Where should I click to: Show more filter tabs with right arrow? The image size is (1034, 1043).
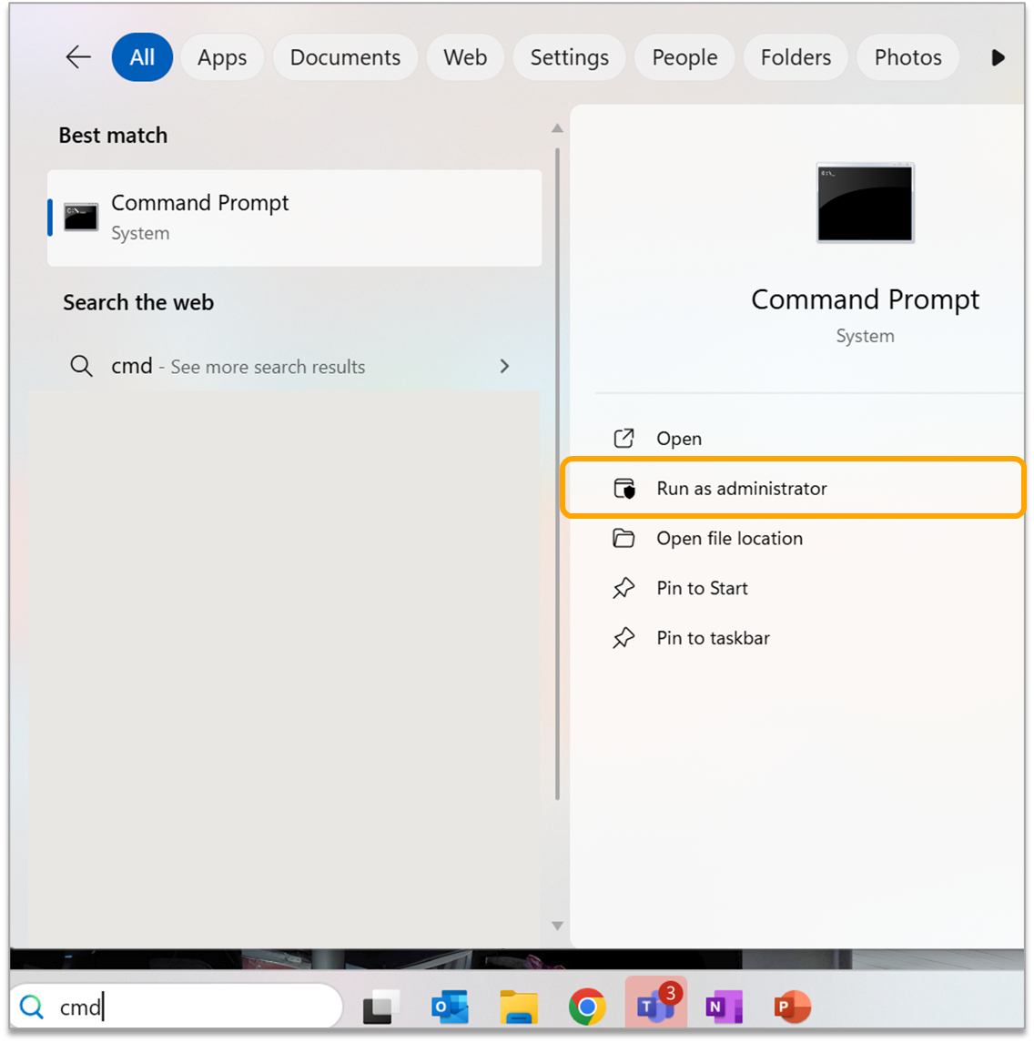coord(998,57)
